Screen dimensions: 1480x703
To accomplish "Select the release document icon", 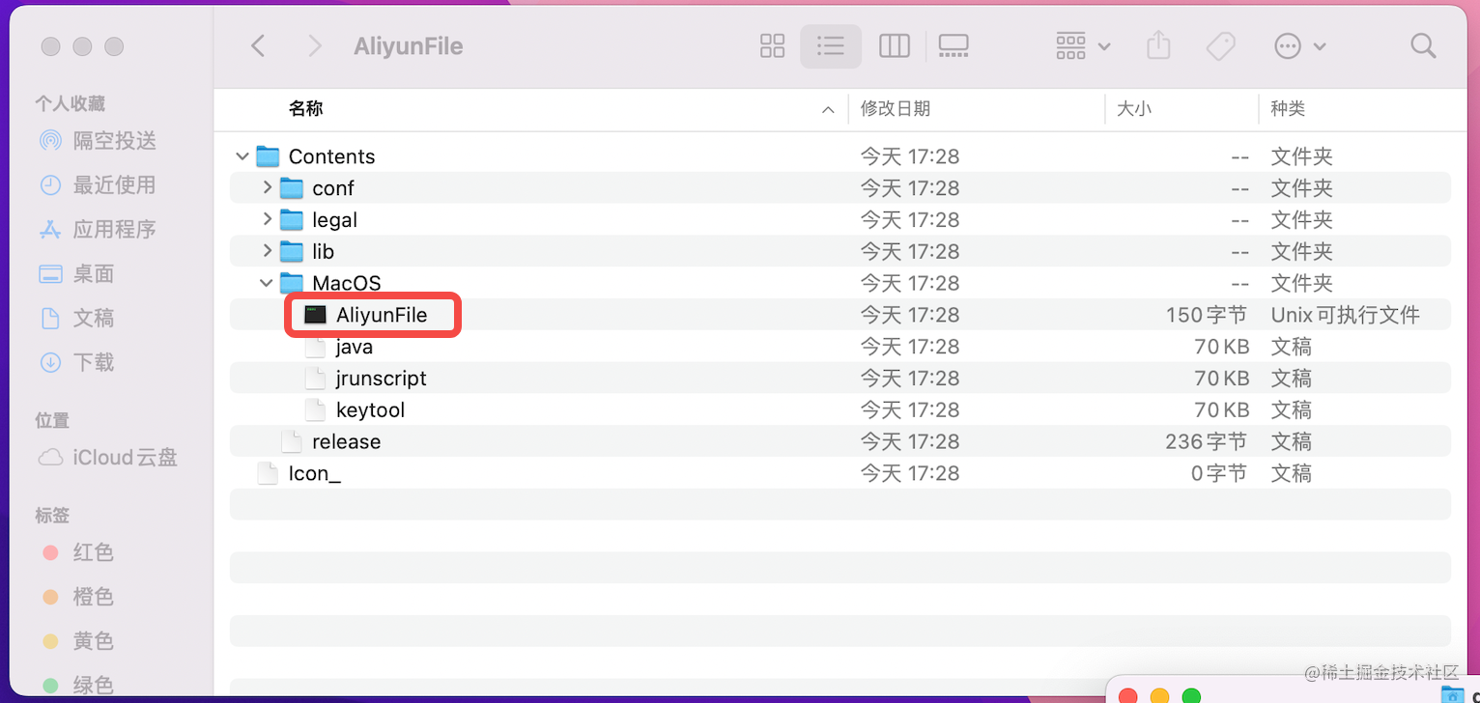I will tap(292, 441).
